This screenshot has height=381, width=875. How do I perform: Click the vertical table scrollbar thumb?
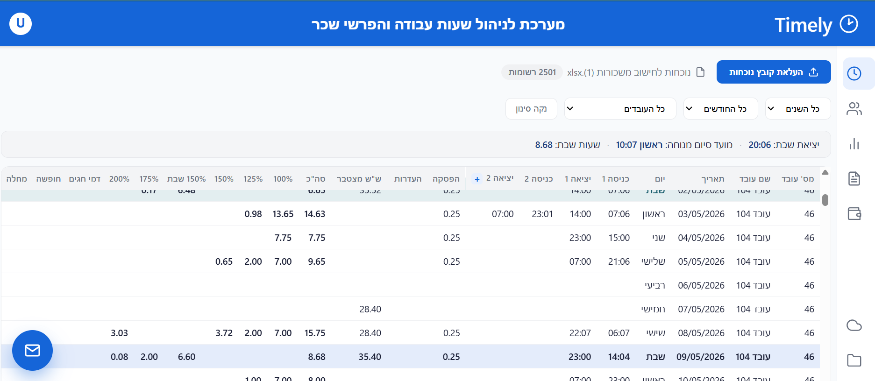pyautogui.click(x=825, y=200)
